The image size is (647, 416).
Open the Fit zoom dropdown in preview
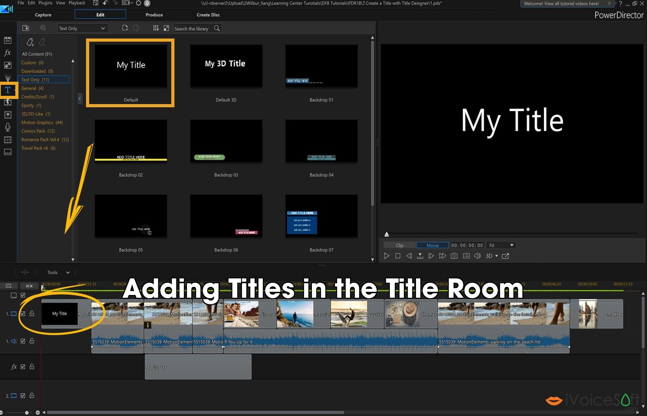(x=501, y=245)
